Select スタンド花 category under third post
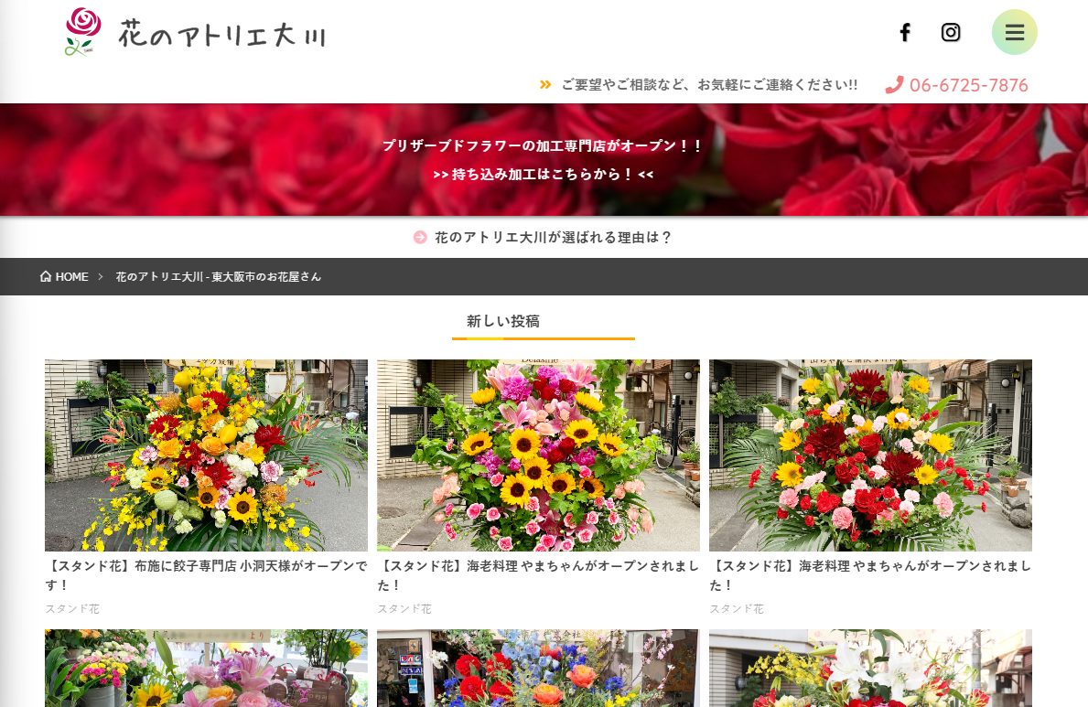Image resolution: width=1088 pixels, height=707 pixels. click(737, 609)
